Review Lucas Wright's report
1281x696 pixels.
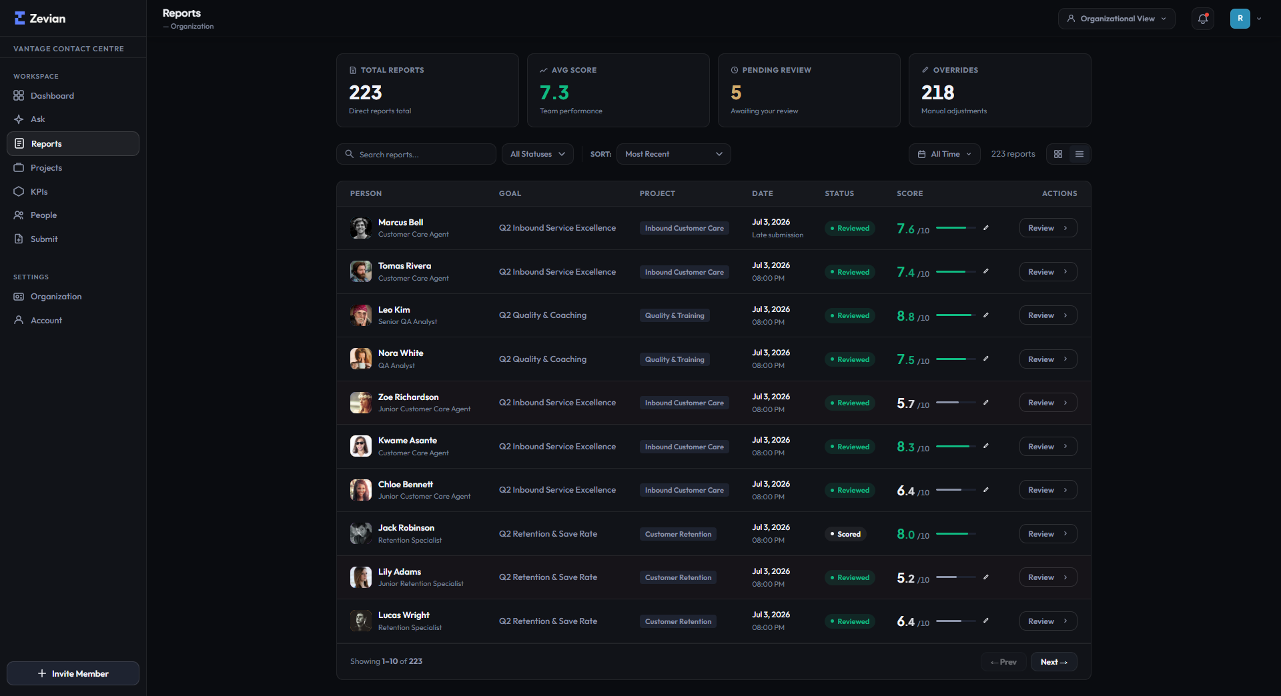(x=1048, y=621)
